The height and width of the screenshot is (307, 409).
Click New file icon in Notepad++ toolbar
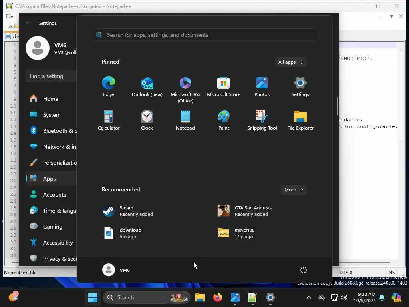(9, 25)
